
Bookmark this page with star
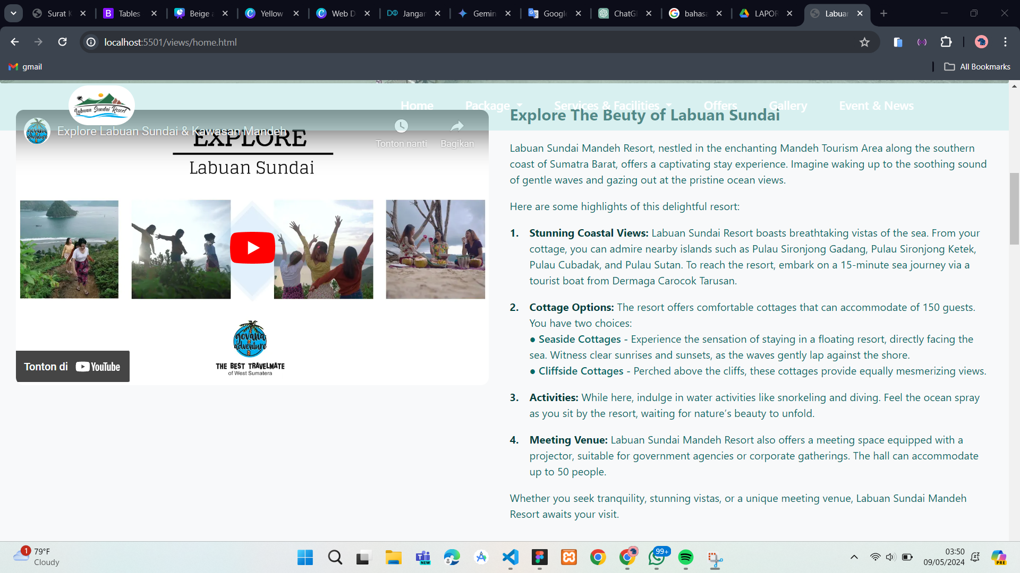point(864,42)
